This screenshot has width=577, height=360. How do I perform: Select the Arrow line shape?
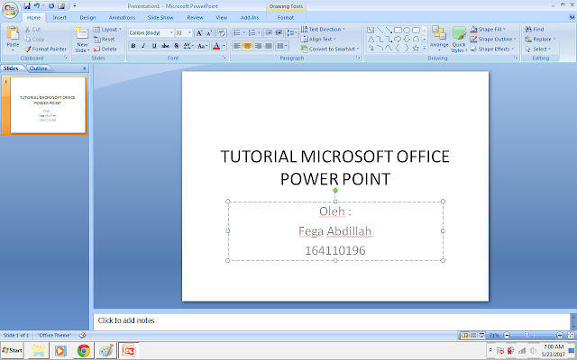click(389, 30)
